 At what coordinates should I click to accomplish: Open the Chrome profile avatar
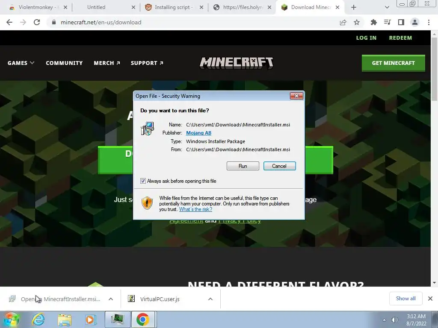tap(415, 22)
